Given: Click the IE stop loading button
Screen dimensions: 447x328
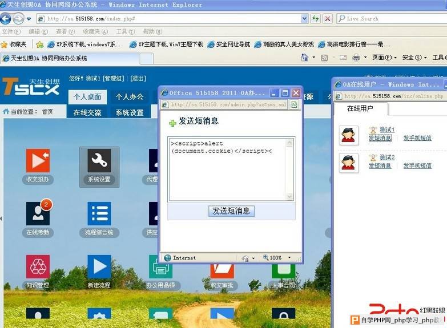Looking at the screenshot, I should 328,19.
